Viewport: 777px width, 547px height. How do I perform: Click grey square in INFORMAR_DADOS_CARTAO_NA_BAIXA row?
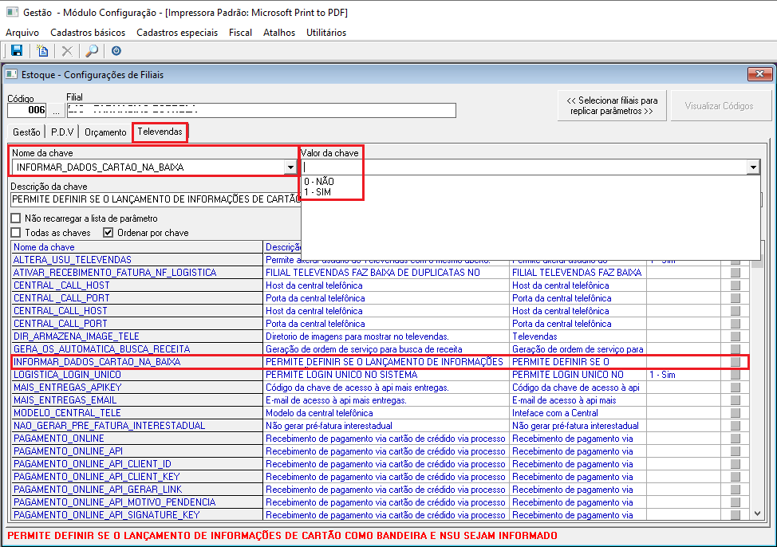(x=735, y=362)
